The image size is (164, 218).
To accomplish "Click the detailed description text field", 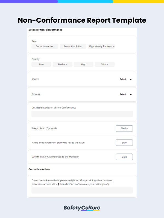I will coord(82,114).
